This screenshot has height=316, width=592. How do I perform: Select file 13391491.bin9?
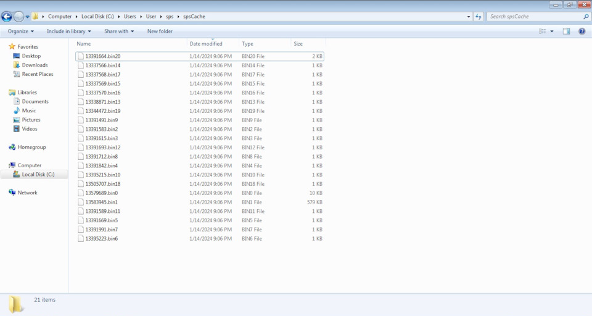pyautogui.click(x=200, y=120)
